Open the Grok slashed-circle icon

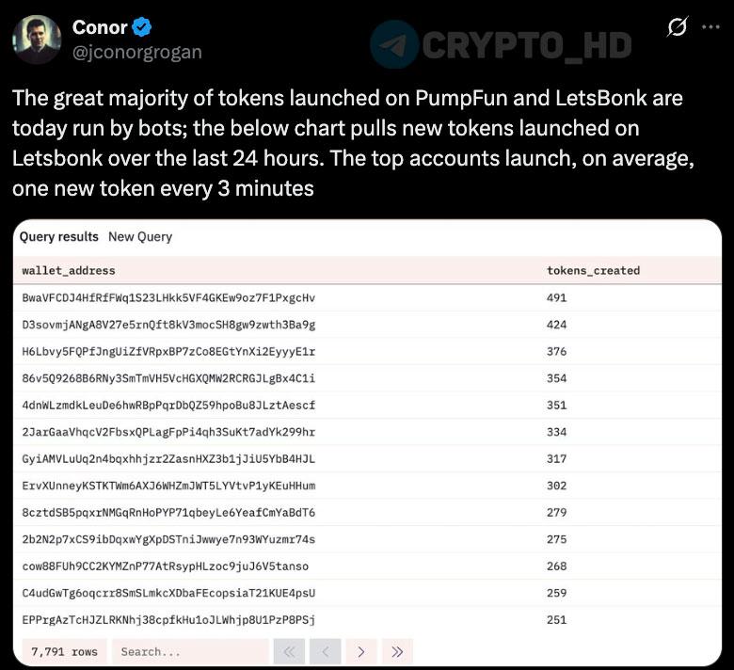(x=678, y=26)
